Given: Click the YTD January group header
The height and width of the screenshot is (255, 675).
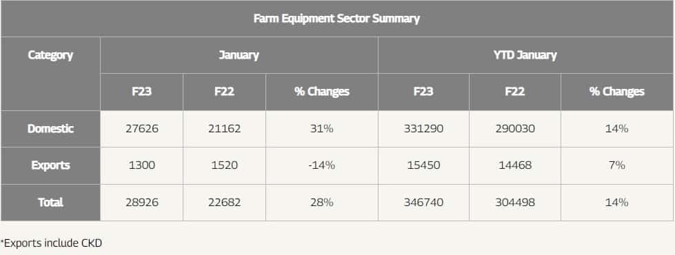Looking at the screenshot, I should tap(525, 55).
